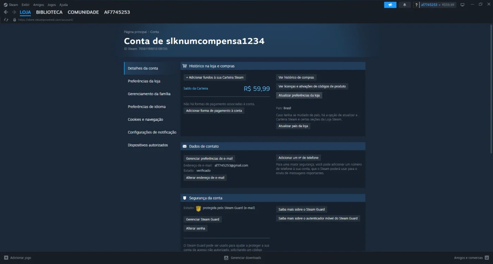Screen dimensions: 493x264
Task: Click the gold Steam Guard shield badge
Action: (x=198, y=209)
